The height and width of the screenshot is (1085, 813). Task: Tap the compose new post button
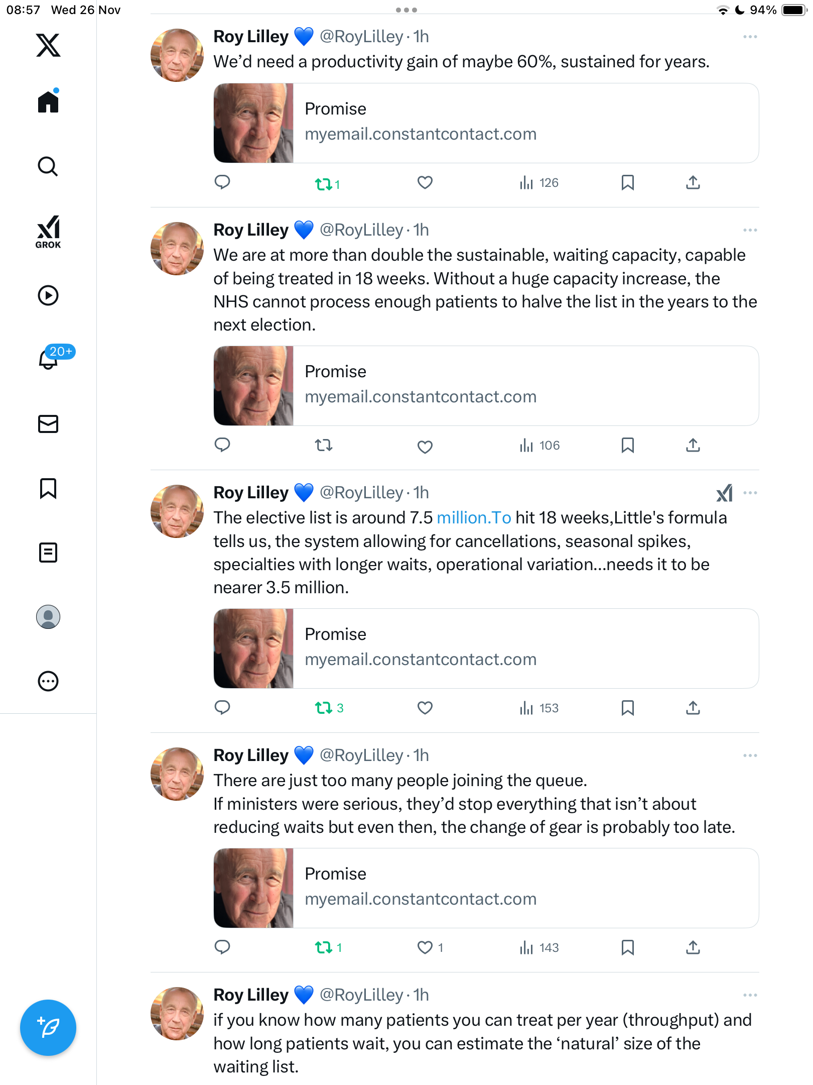pyautogui.click(x=48, y=1028)
